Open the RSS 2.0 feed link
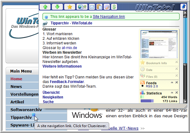The image size is (190, 133). tap(152, 86)
